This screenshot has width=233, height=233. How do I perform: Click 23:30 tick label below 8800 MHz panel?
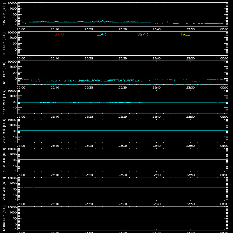(x=123, y=204)
